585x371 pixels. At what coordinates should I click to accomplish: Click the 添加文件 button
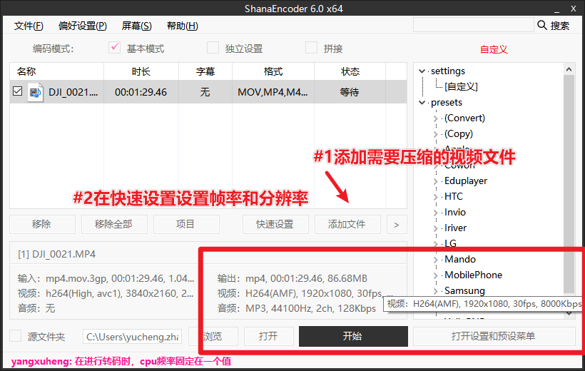[347, 224]
